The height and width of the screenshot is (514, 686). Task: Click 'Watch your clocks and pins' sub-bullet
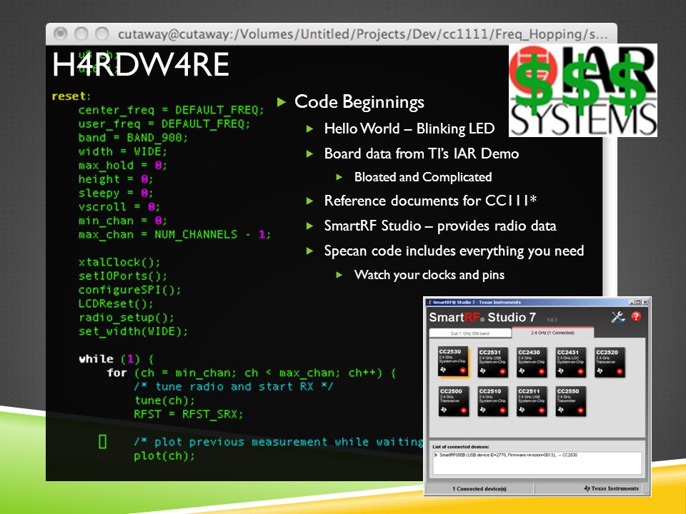[429, 275]
